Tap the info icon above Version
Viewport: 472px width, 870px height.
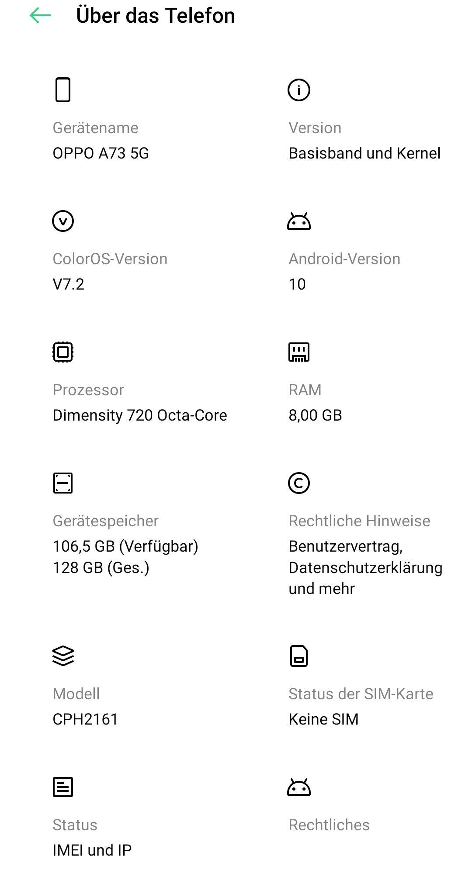pos(299,90)
